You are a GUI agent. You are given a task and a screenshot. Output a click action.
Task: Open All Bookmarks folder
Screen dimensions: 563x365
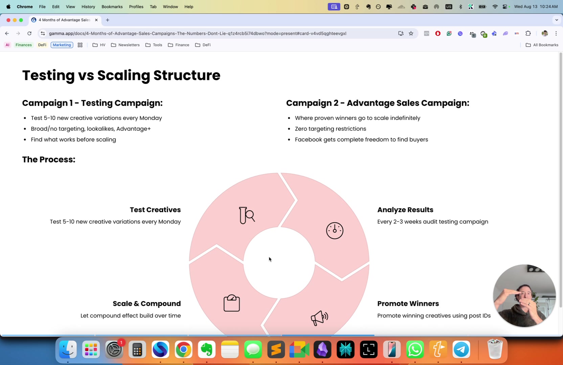pos(542,45)
